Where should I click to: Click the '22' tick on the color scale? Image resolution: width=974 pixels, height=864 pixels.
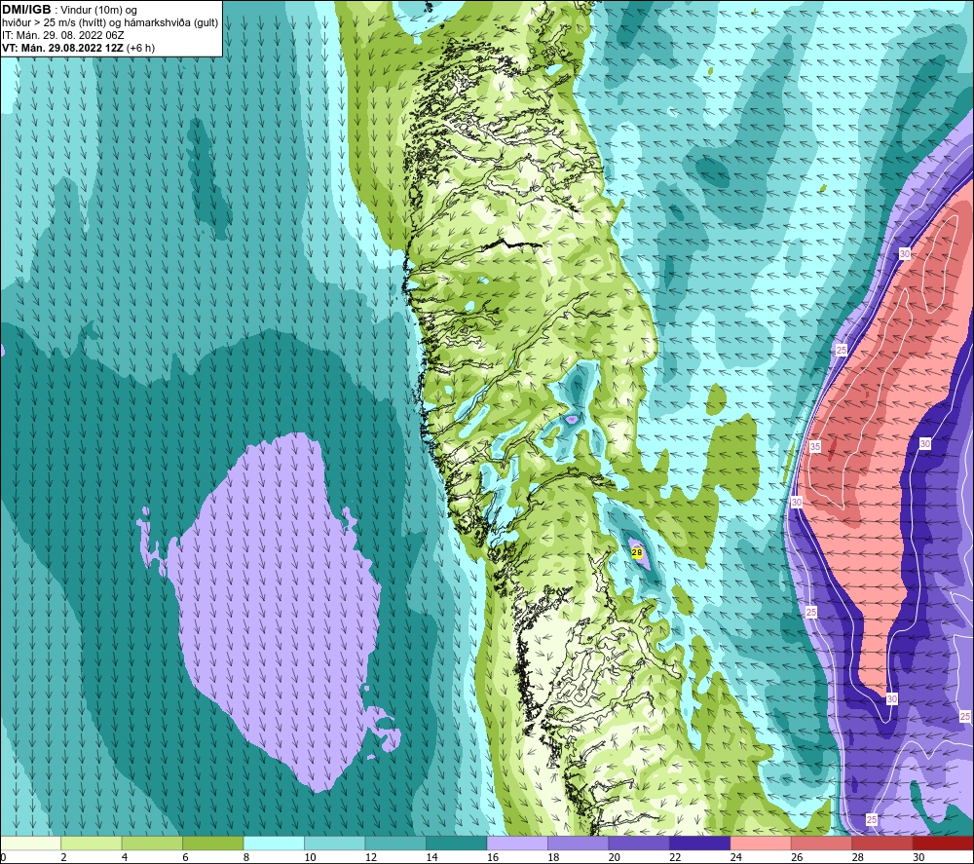pyautogui.click(x=675, y=857)
